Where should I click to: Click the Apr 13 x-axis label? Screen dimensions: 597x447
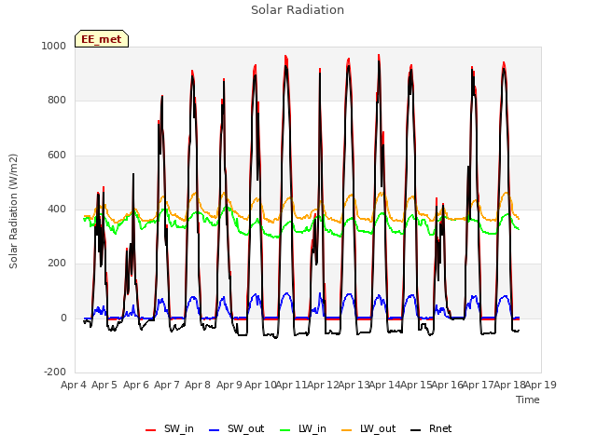354,385
